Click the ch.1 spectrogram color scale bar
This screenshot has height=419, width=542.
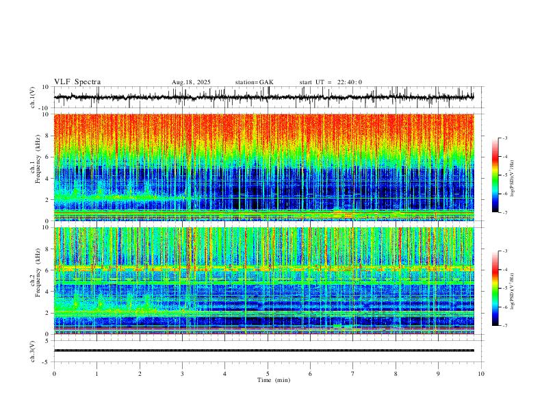[x=495, y=175]
